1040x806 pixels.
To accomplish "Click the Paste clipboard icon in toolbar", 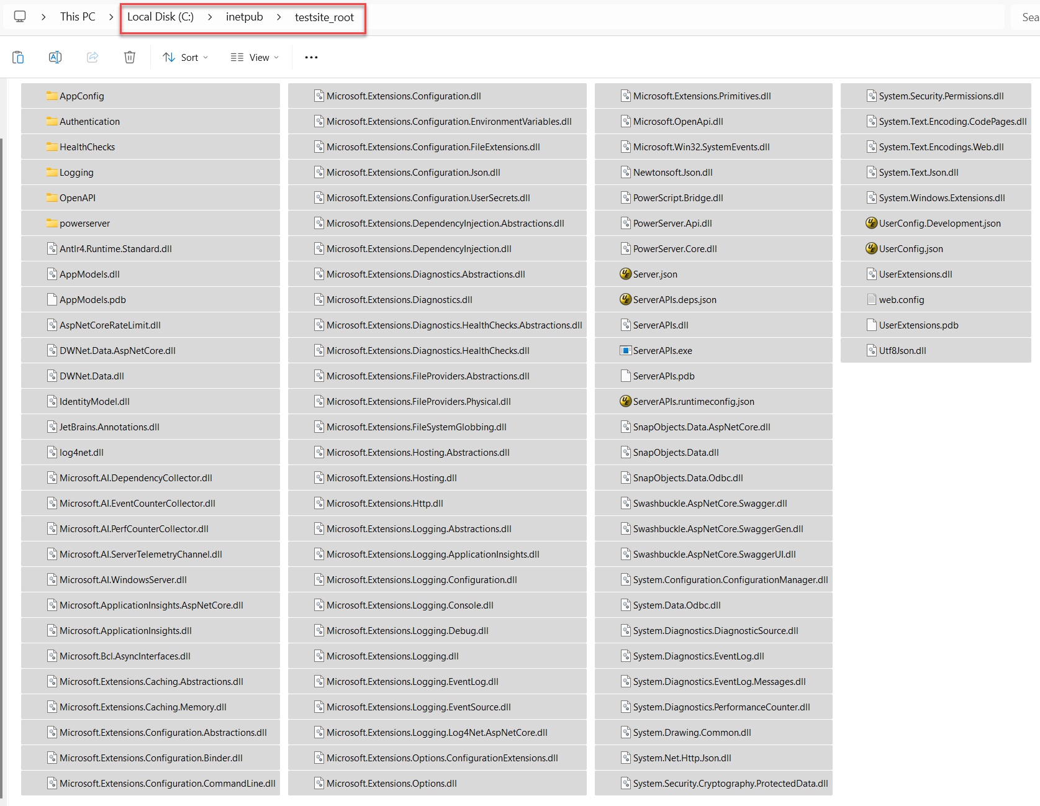I will (x=18, y=57).
